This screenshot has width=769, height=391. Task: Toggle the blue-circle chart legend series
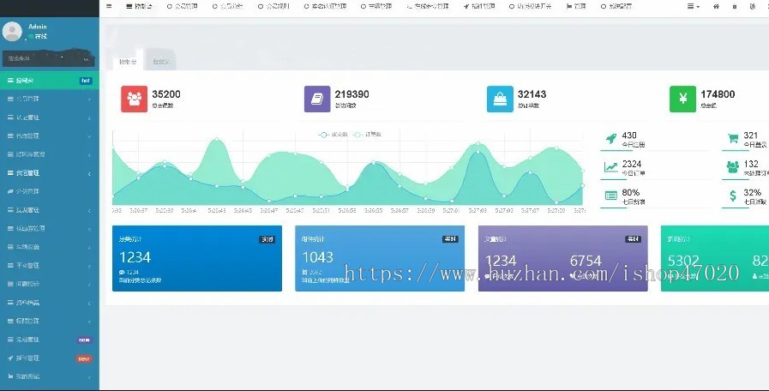(x=333, y=135)
